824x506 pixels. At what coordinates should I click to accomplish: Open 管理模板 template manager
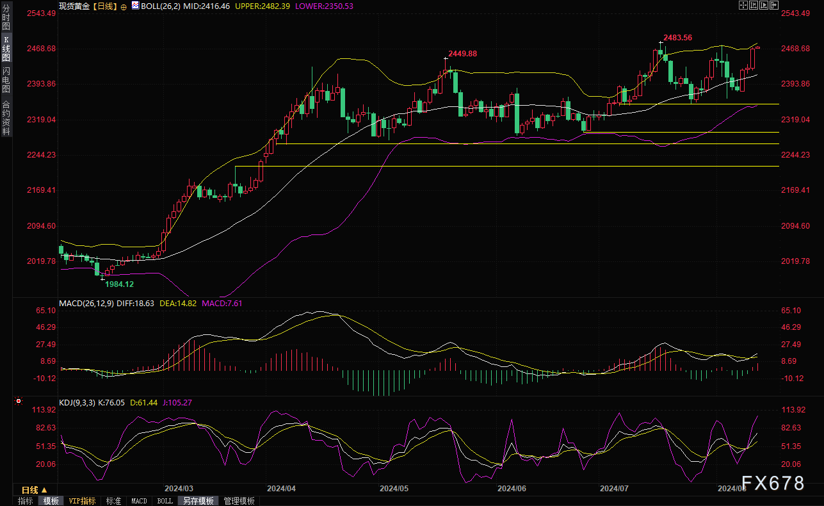point(239,501)
